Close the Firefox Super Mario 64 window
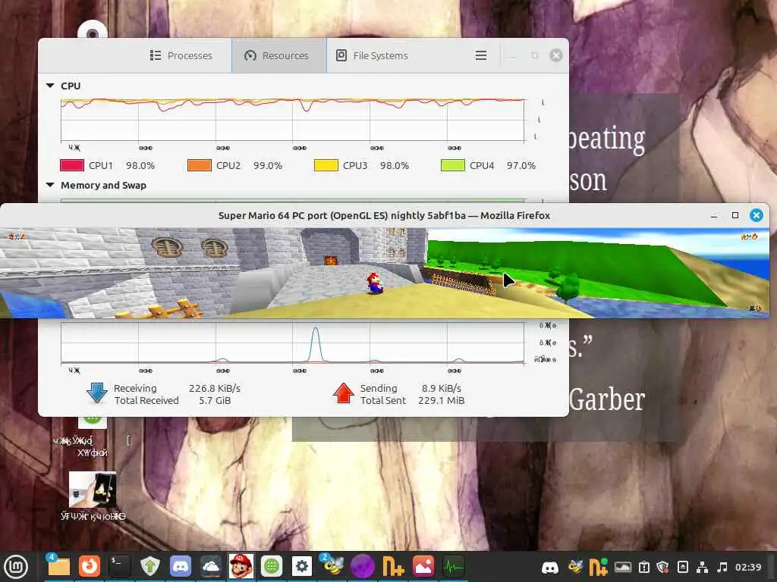The width and height of the screenshot is (777, 582). pyautogui.click(x=757, y=215)
